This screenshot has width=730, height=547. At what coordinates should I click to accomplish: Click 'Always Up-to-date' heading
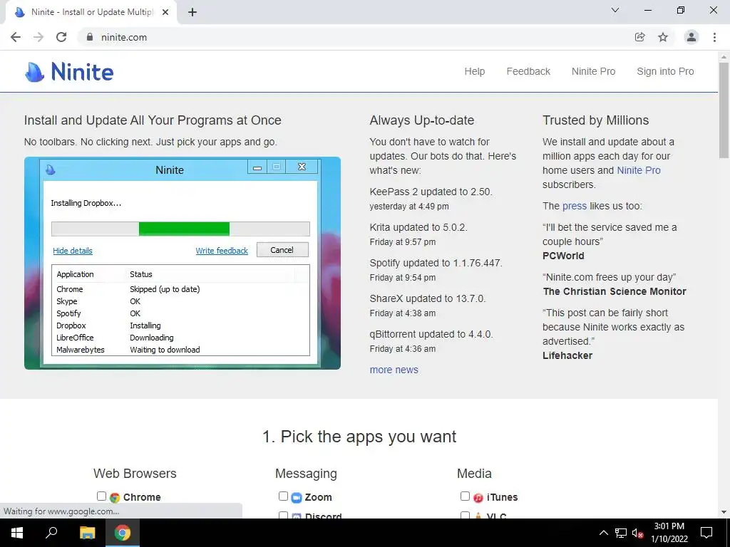point(422,120)
